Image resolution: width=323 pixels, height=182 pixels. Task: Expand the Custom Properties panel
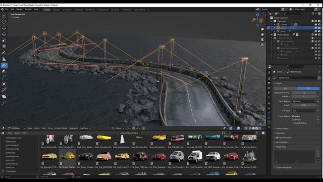(x=284, y=167)
